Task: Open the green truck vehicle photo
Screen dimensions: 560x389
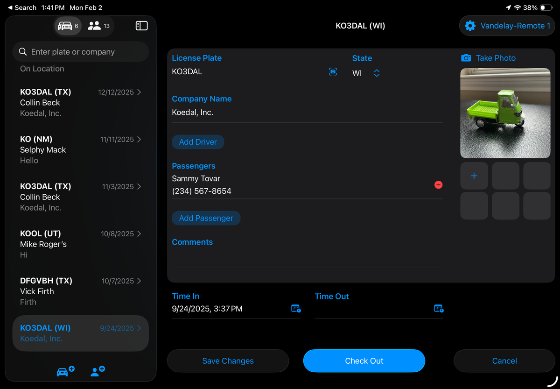Action: coord(505,113)
